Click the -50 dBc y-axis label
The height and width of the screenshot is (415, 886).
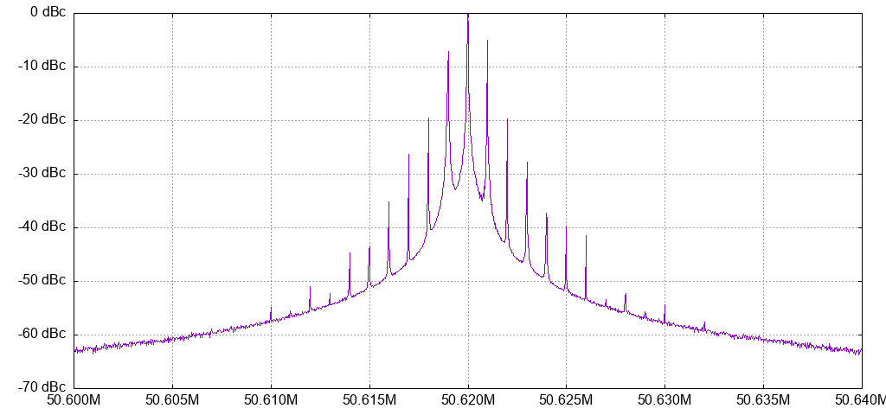(x=42, y=281)
